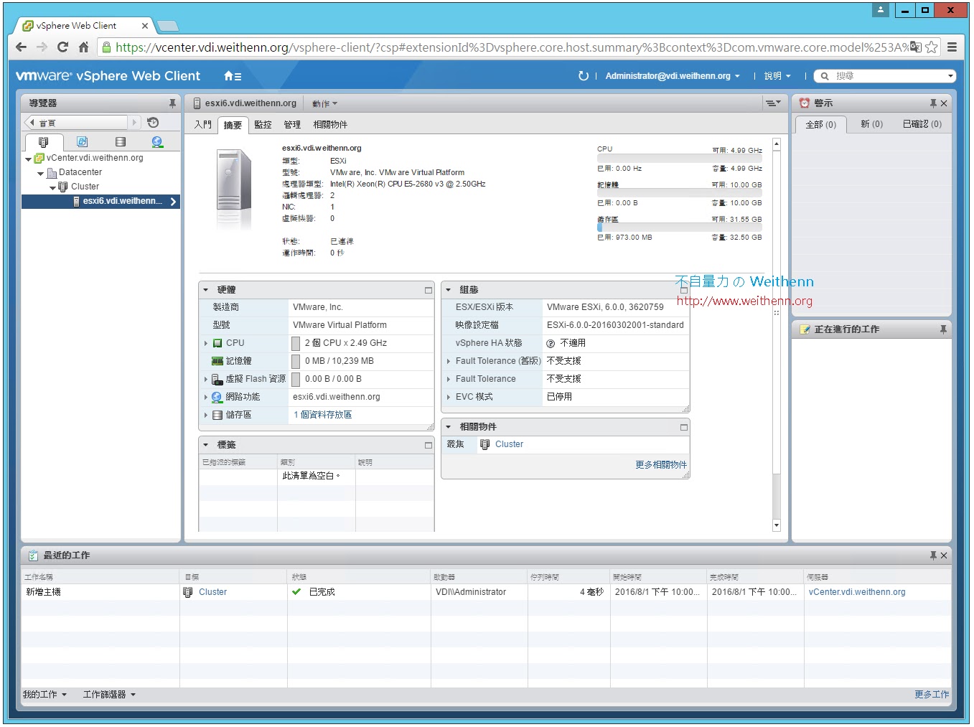Viewport: 974px width, 727px height.
Task: Collapse the Datacenter tree node
Action: (x=40, y=172)
